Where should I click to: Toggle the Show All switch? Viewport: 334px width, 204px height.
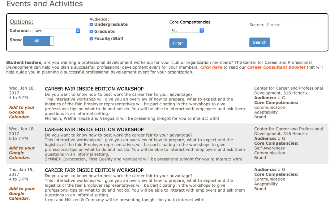[39, 41]
